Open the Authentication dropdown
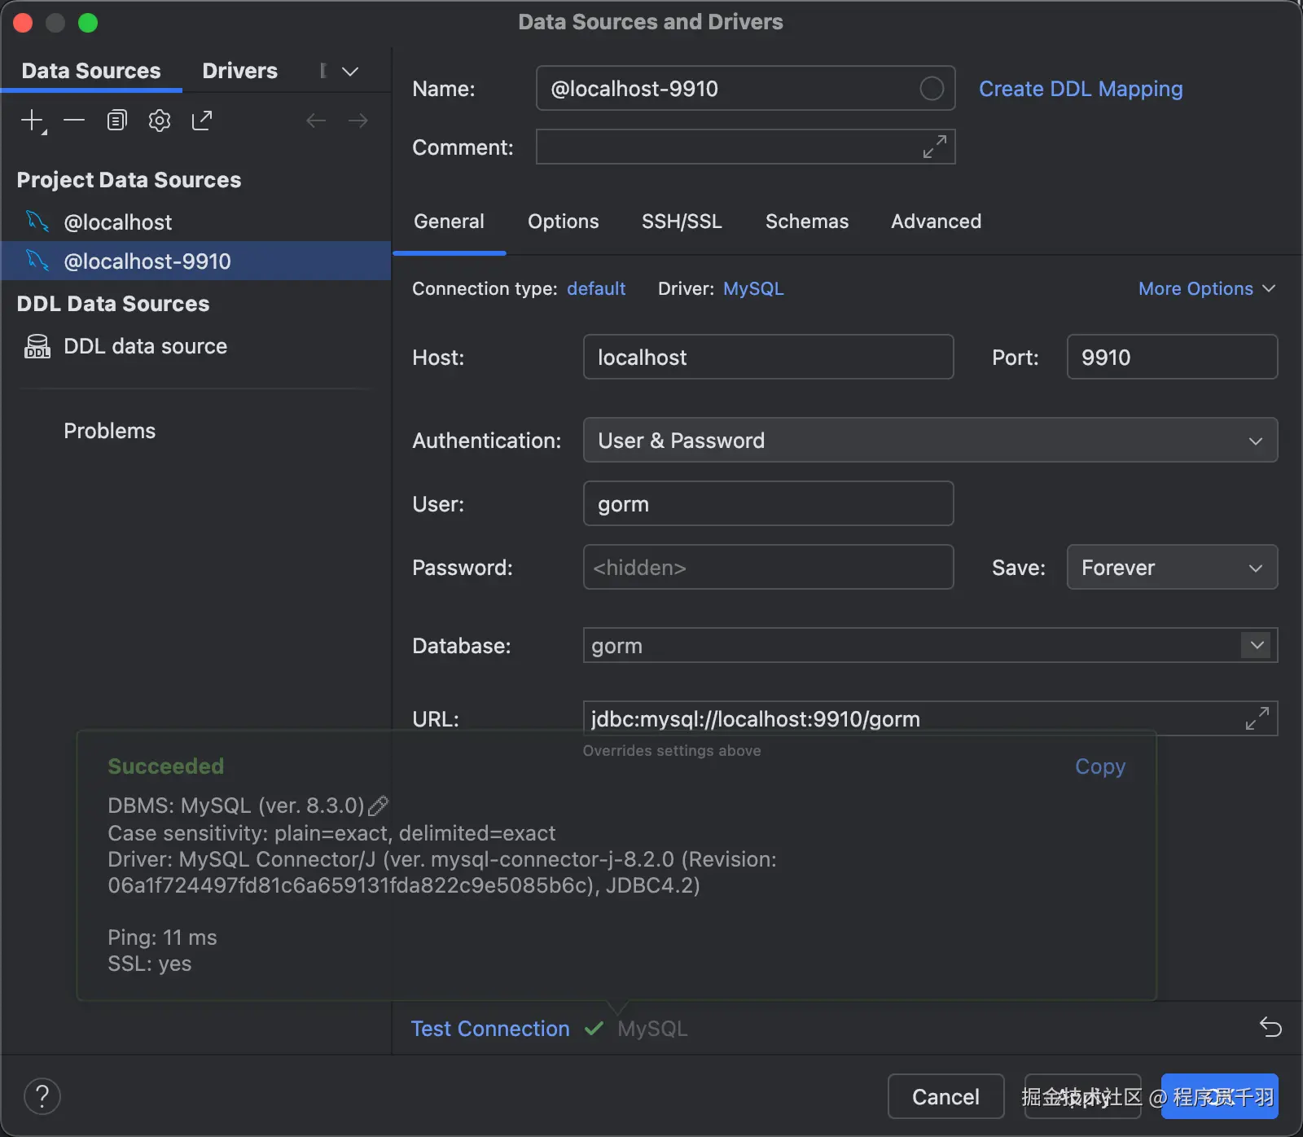 tap(930, 441)
